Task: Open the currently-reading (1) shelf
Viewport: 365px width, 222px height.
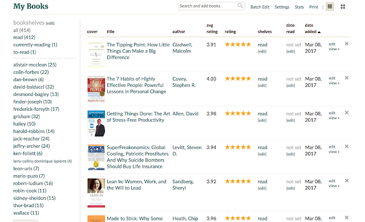Action: tap(35, 45)
